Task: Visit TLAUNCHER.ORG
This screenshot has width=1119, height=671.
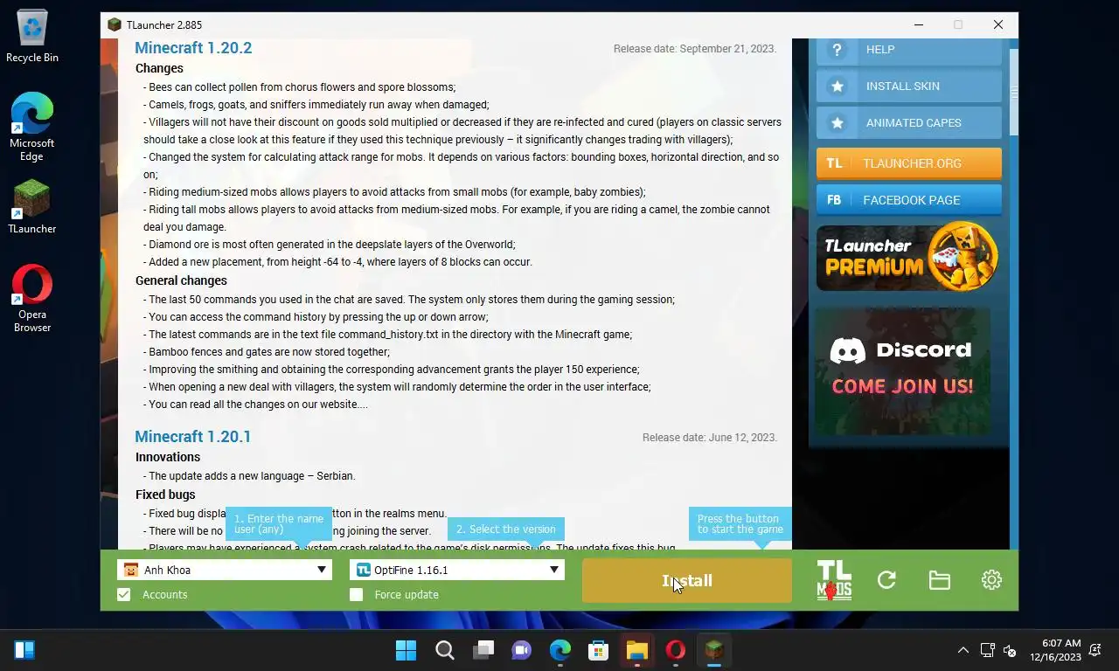Action: tap(909, 163)
